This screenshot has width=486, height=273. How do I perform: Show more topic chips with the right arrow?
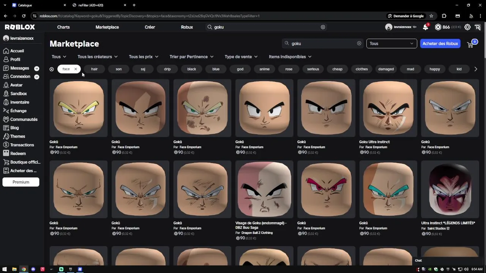[476, 69]
